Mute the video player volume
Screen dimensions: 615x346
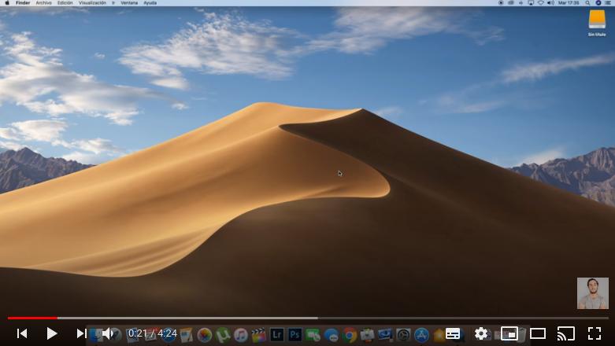pos(107,333)
